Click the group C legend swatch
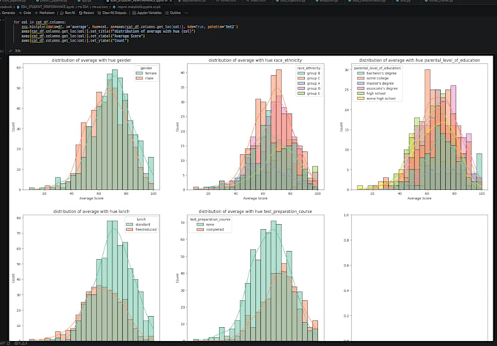This screenshot has width=497, height=346. (x=301, y=78)
